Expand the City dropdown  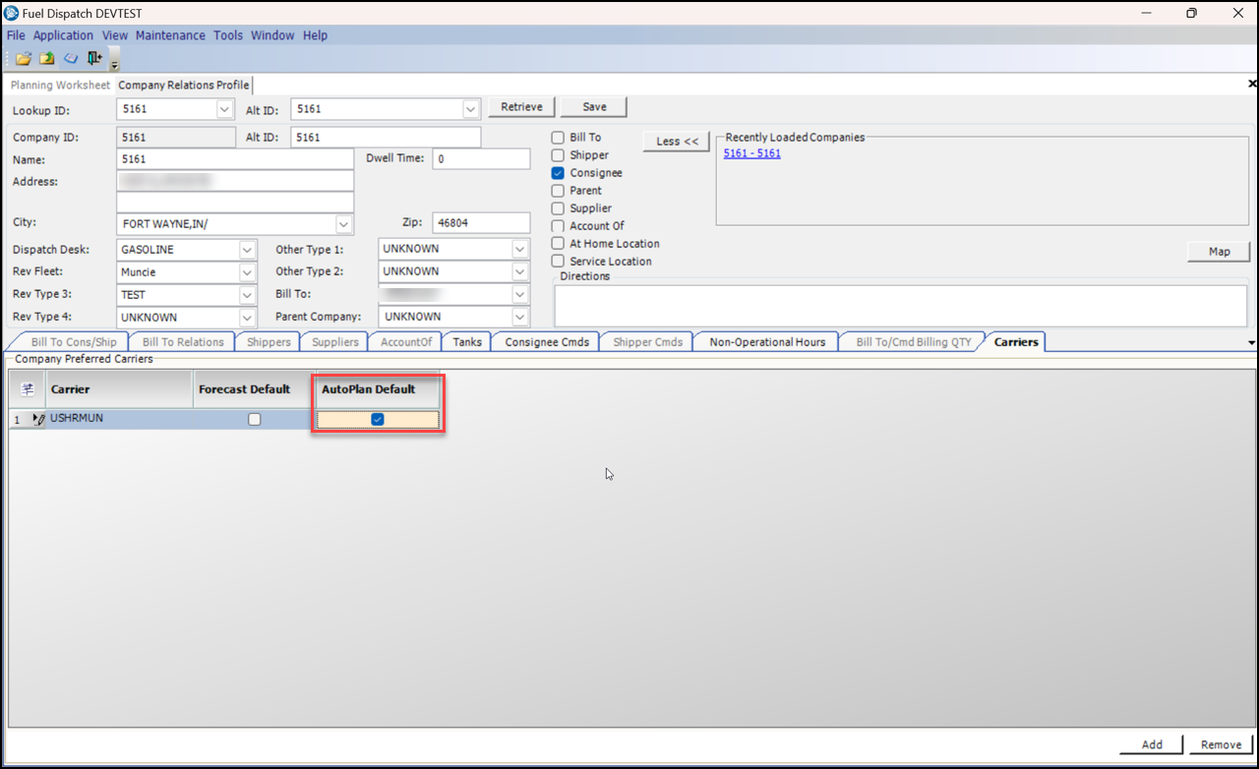pyautogui.click(x=343, y=224)
